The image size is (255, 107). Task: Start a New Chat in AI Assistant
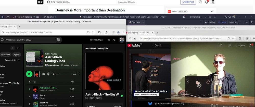click(234, 22)
